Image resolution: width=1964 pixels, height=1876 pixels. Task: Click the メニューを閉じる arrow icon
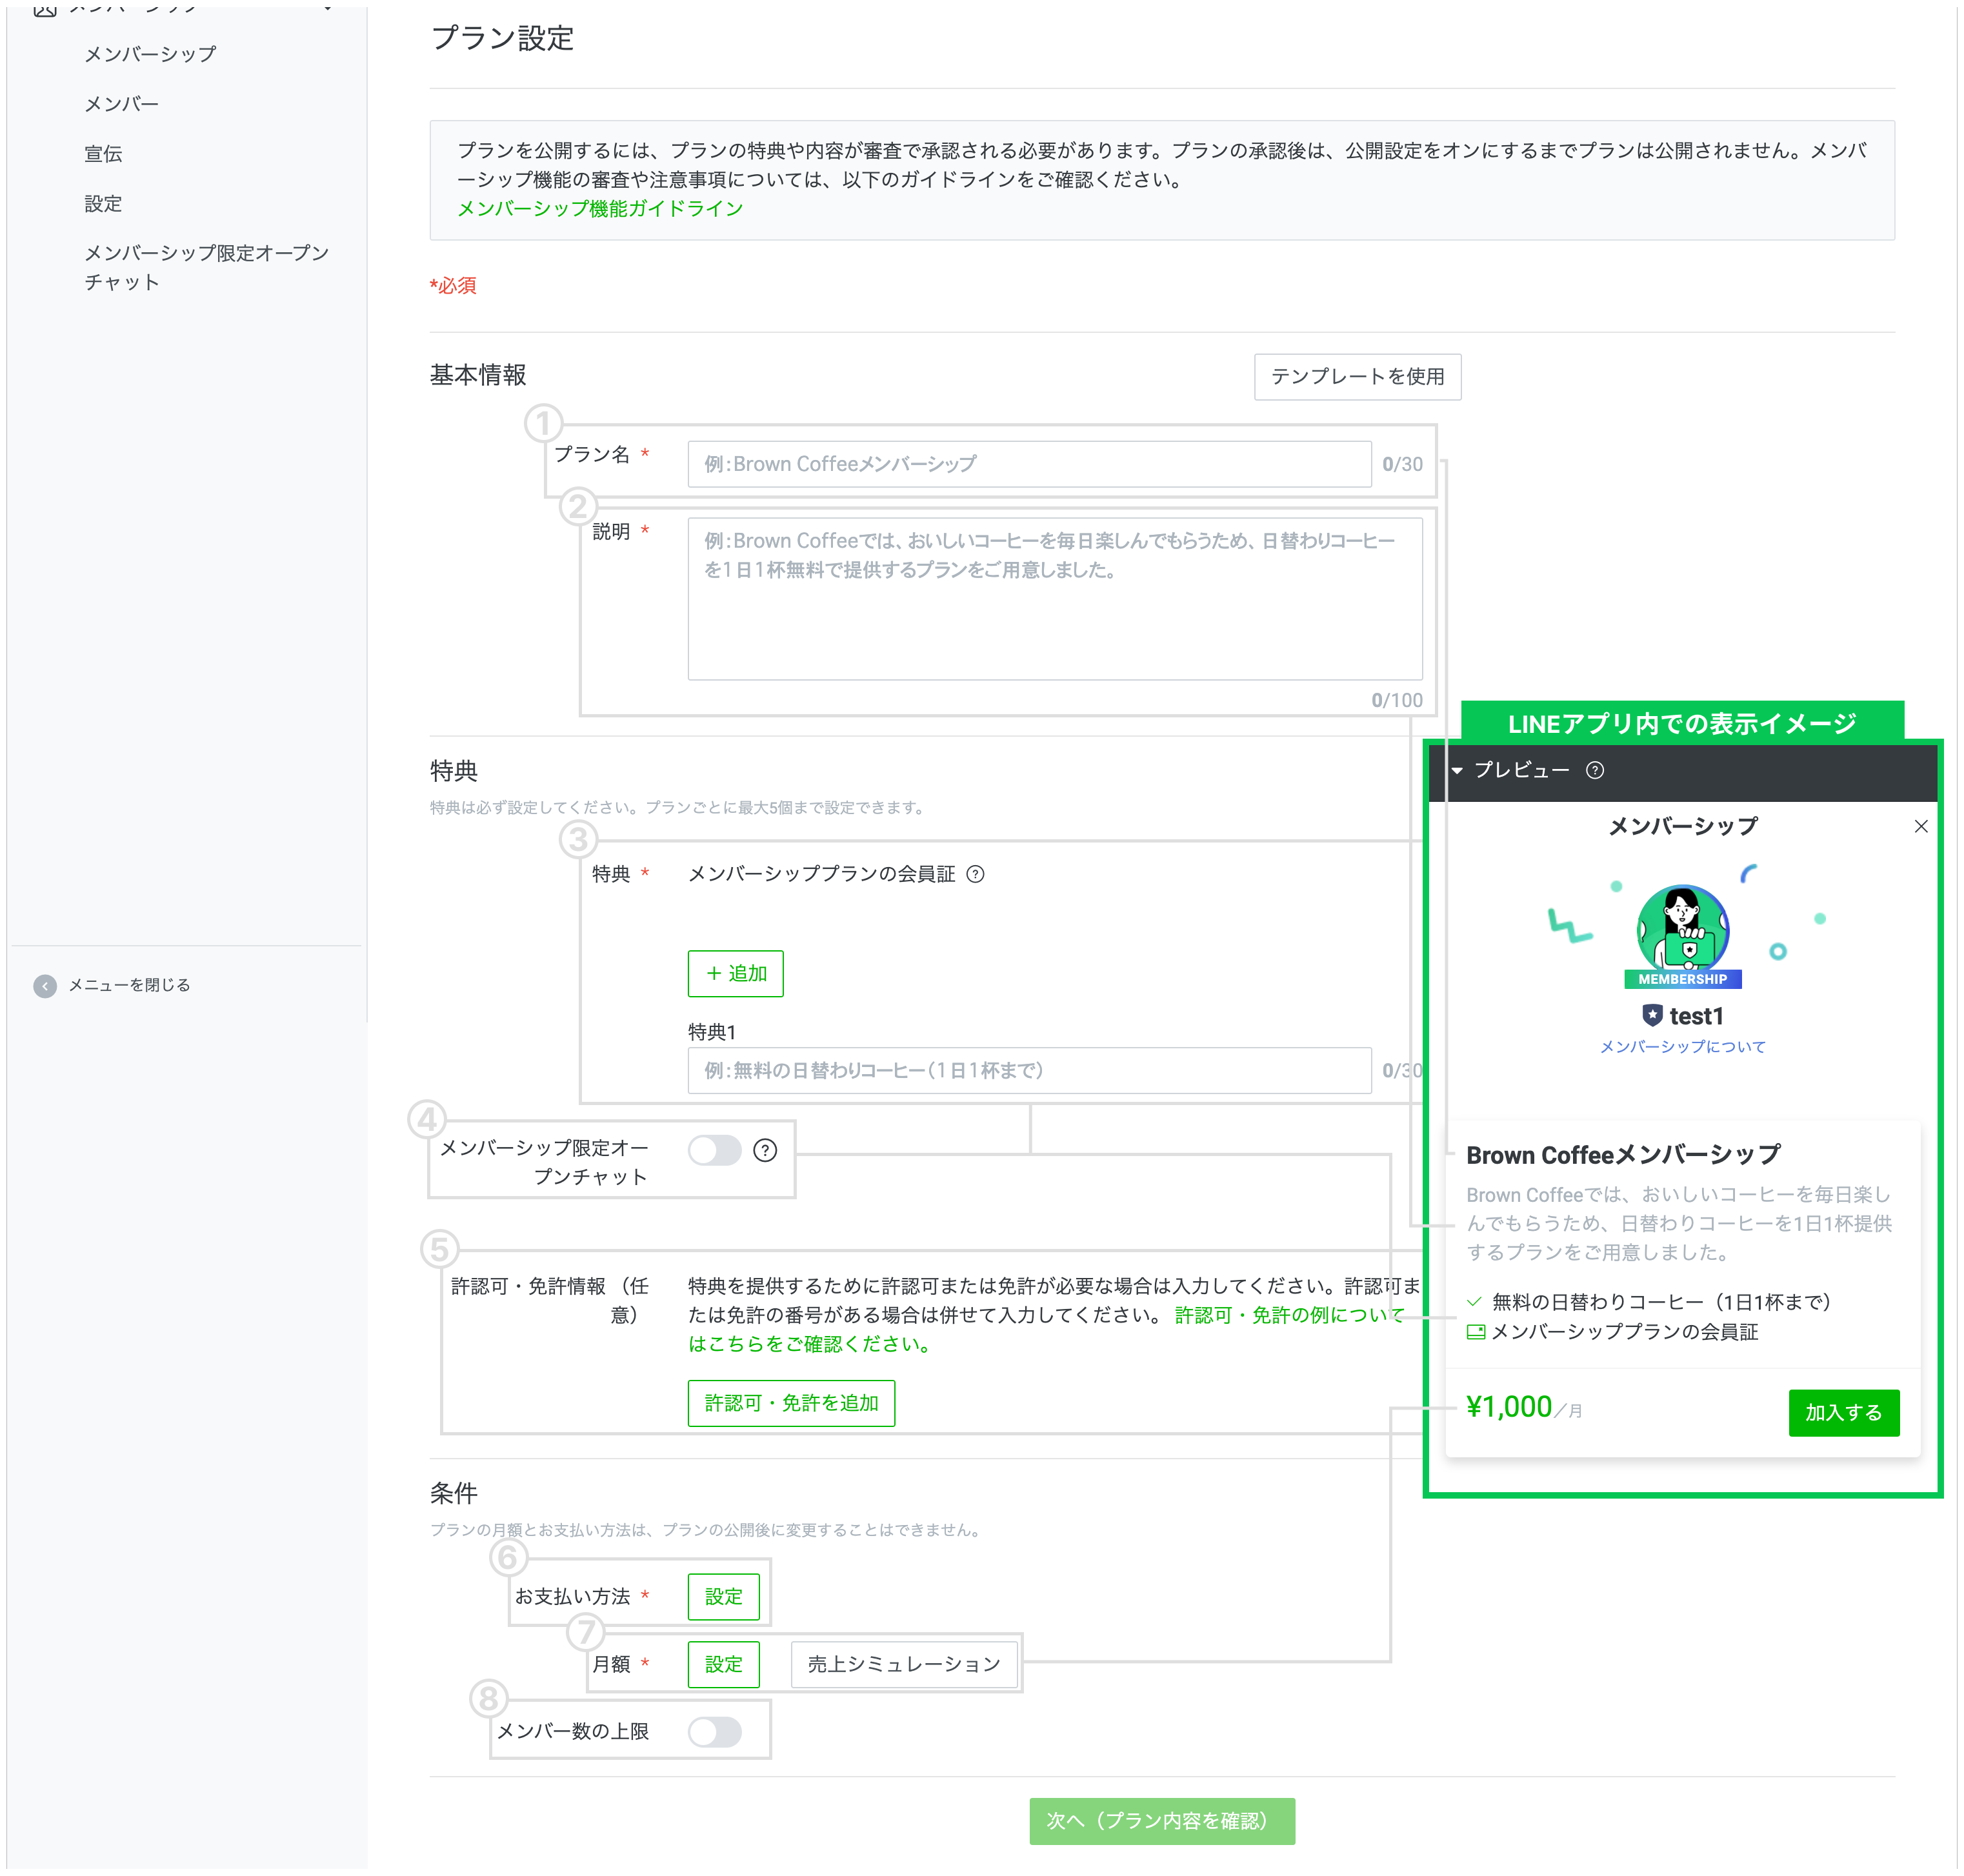point(45,986)
